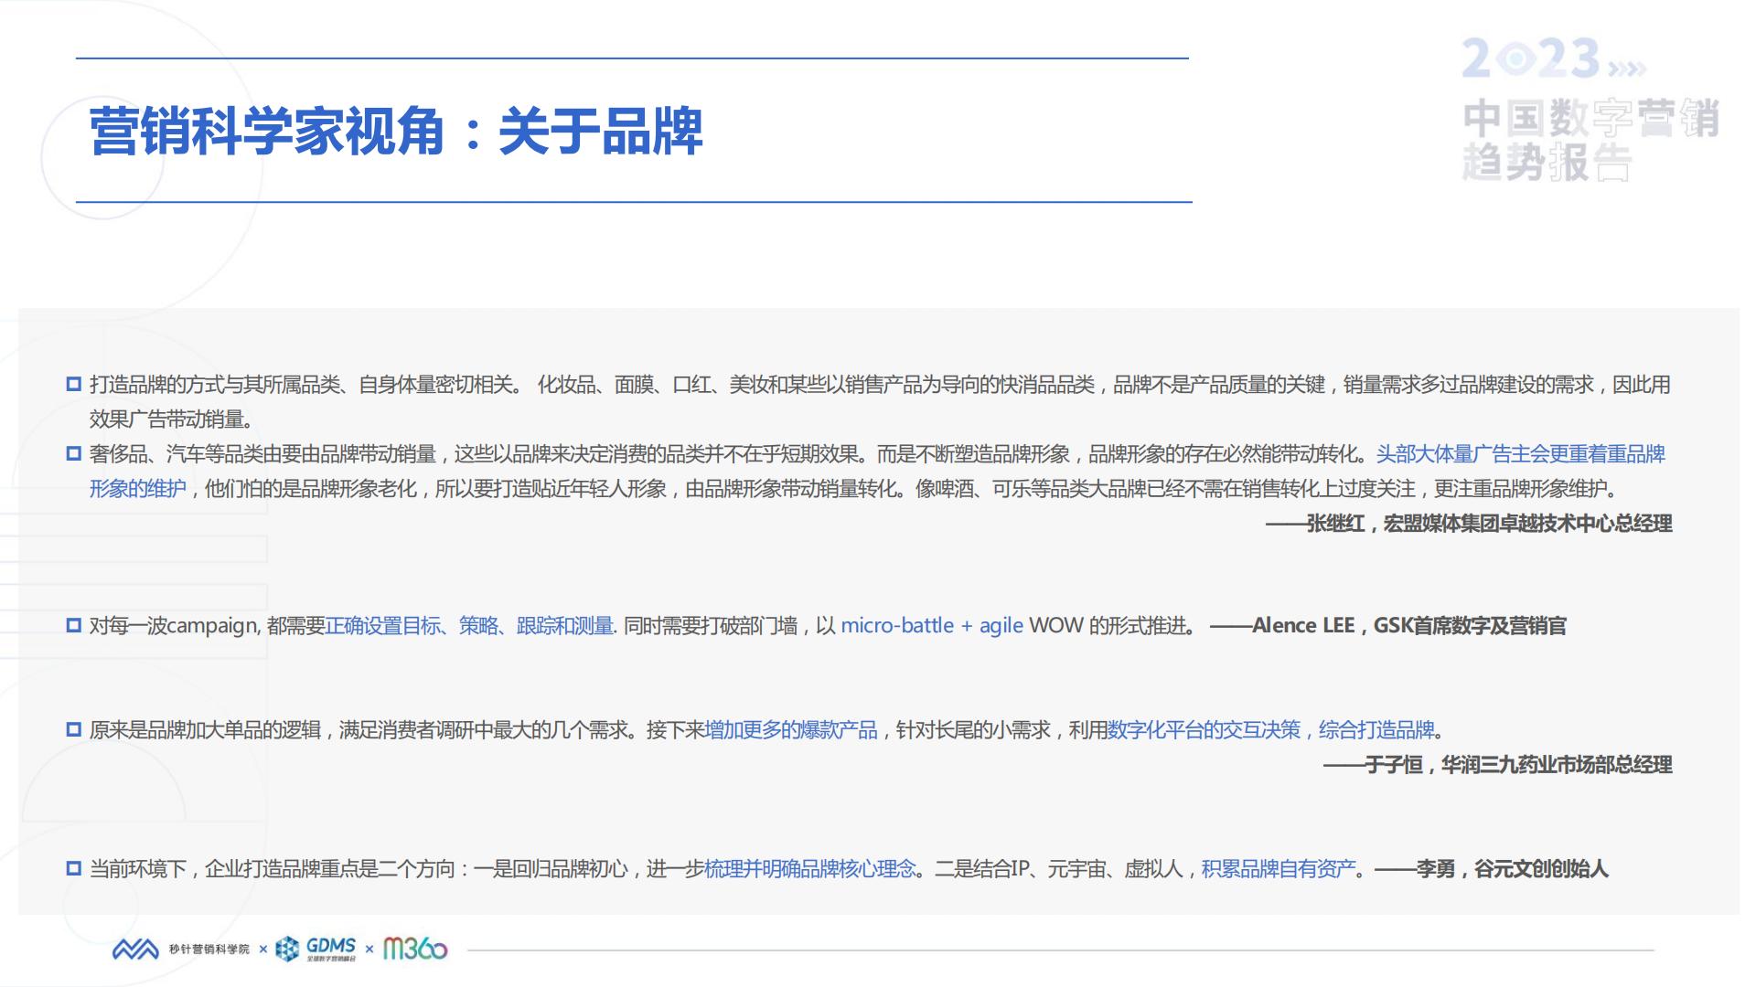Screen dimensions: 1756x987
Task: Click the GDMS cube logo icon
Action: [287, 950]
